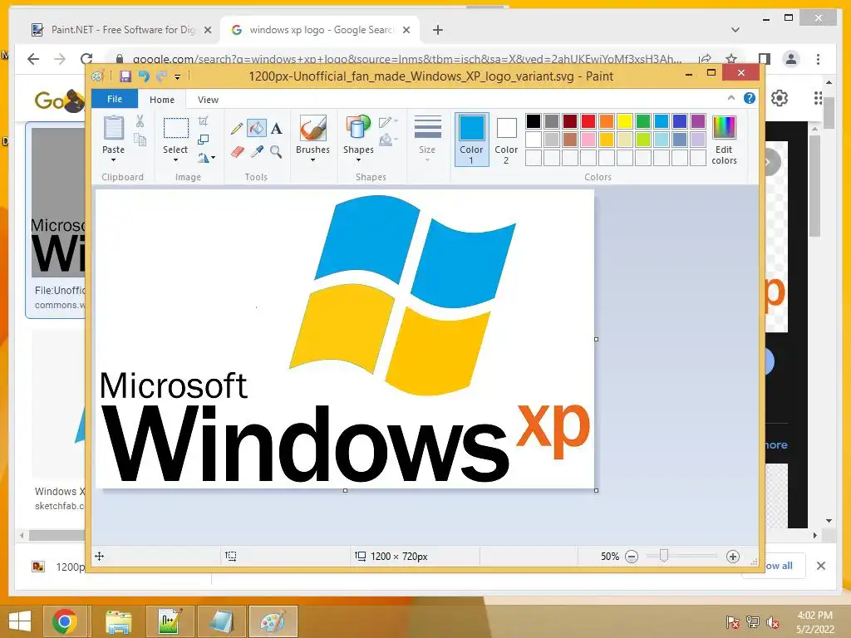Expand the Brushes dropdown arrow
This screenshot has height=638, width=851.
coord(312,160)
